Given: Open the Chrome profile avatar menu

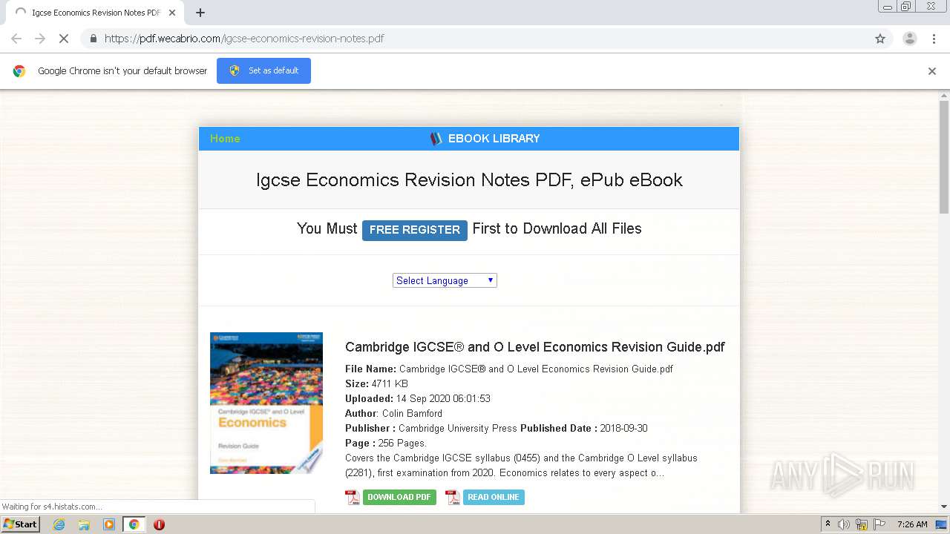Looking at the screenshot, I should [909, 39].
